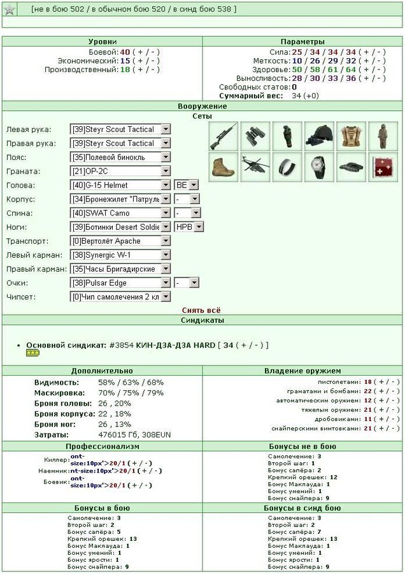405x574 pixels.
Task: Open the Правый карман dropdown
Action: coord(120,269)
